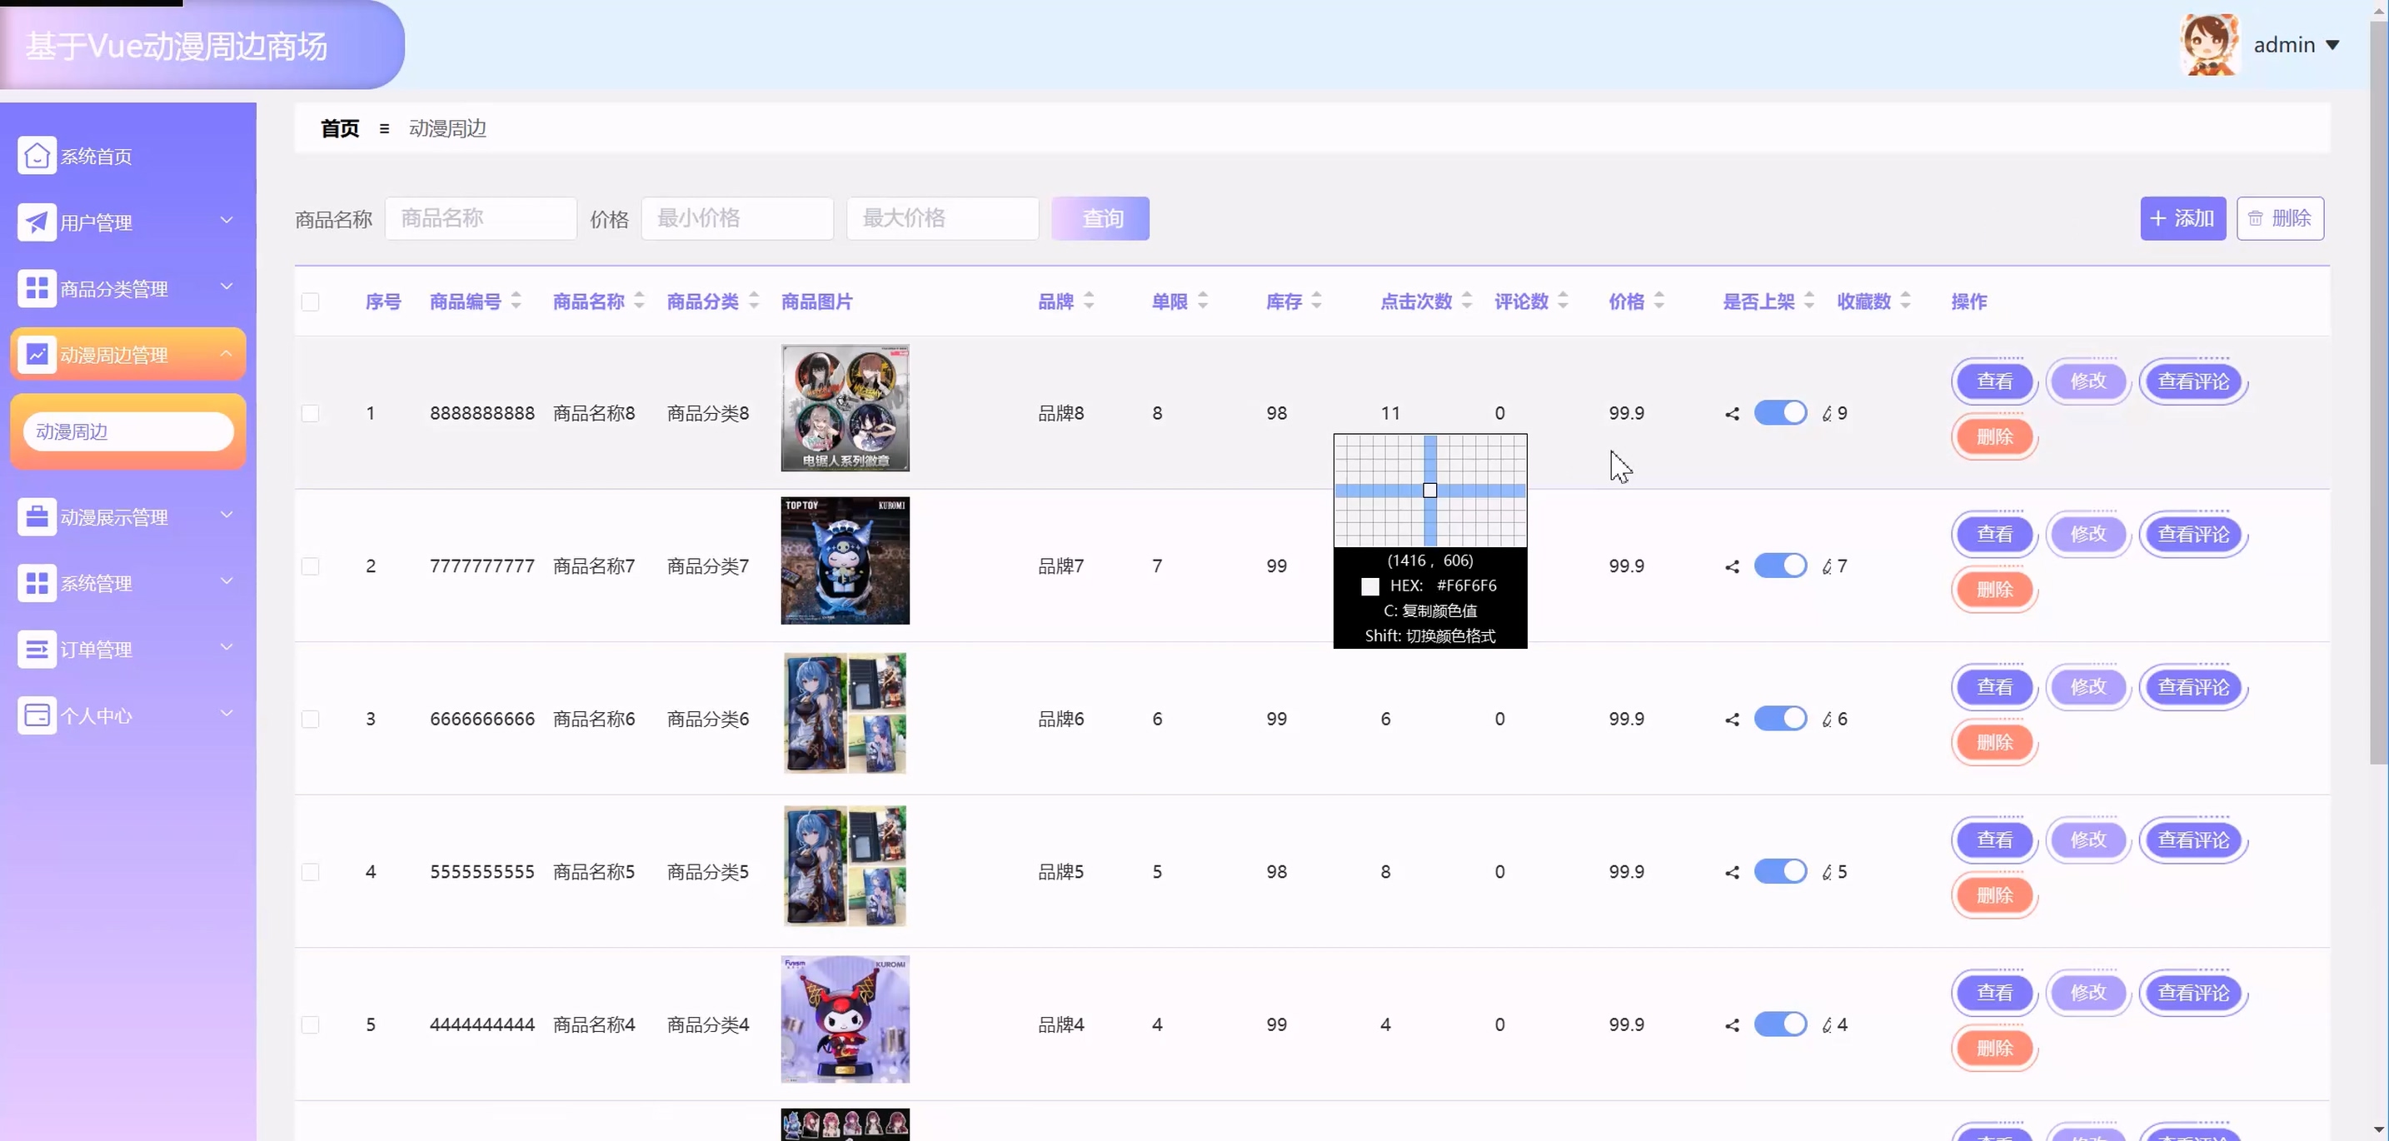Expand the 系统管理 menu chevron

click(227, 582)
